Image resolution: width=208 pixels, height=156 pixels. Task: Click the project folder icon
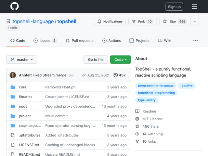click(13, 116)
